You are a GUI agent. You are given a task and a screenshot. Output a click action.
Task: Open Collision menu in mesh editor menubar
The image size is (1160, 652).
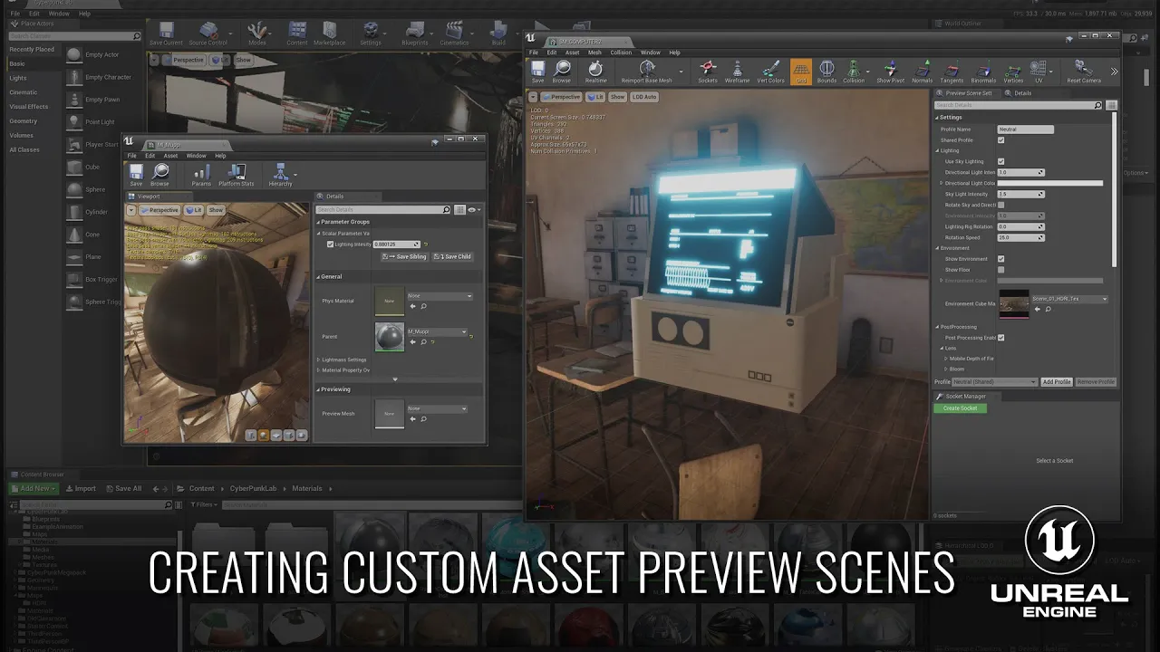click(621, 53)
